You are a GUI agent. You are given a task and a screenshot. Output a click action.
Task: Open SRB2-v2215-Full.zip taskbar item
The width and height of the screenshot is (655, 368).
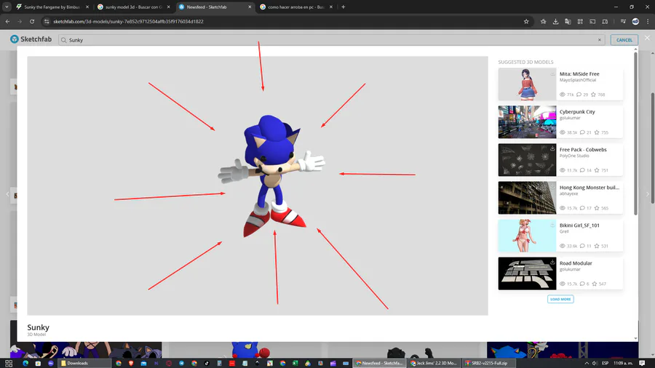click(x=488, y=364)
